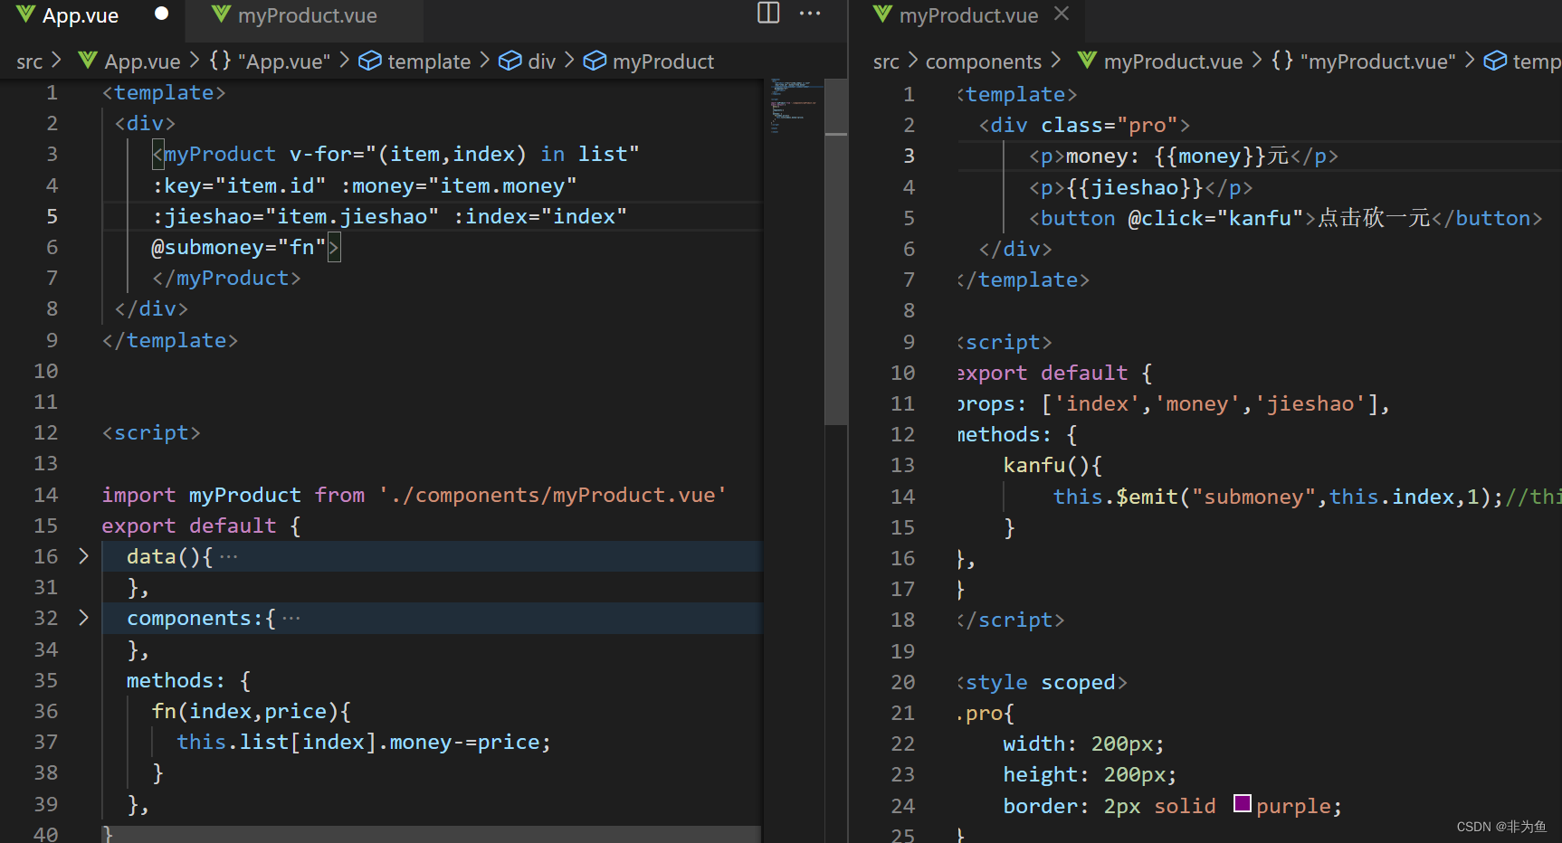Screen dimensions: 1562x843
Task: Click the Vue icon on right pane's tab
Action: pyautogui.click(x=882, y=14)
